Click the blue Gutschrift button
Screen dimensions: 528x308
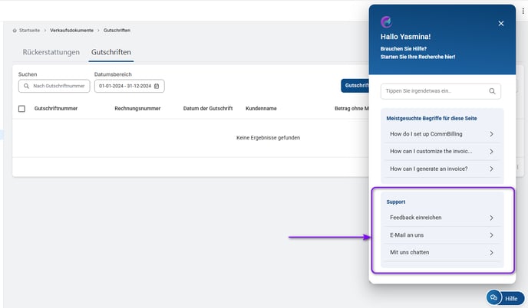tap(354, 86)
